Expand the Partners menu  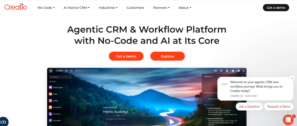point(161,8)
